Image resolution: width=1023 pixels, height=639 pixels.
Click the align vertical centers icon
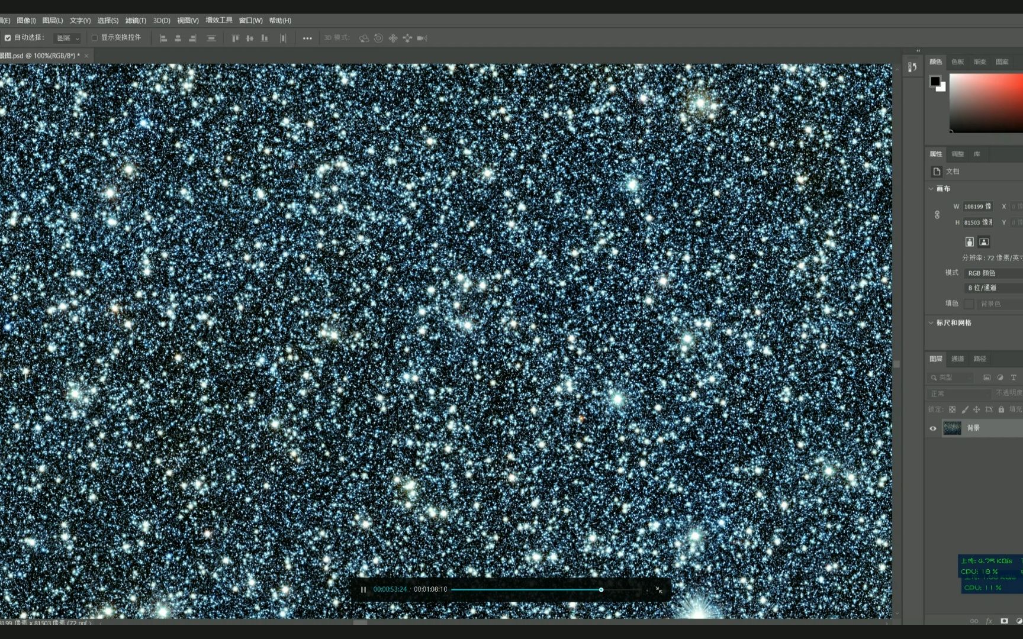[250, 38]
